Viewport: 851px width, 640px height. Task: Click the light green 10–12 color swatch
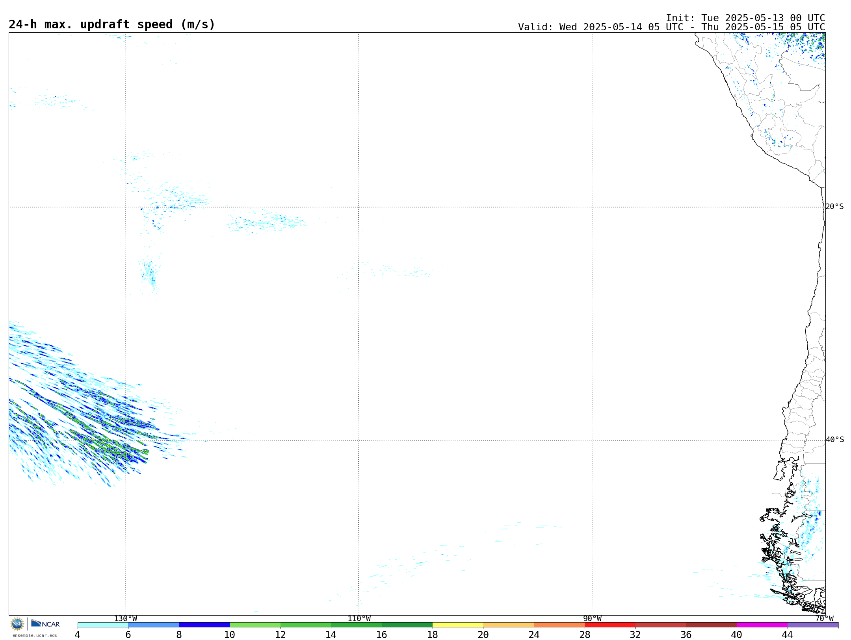(255, 625)
